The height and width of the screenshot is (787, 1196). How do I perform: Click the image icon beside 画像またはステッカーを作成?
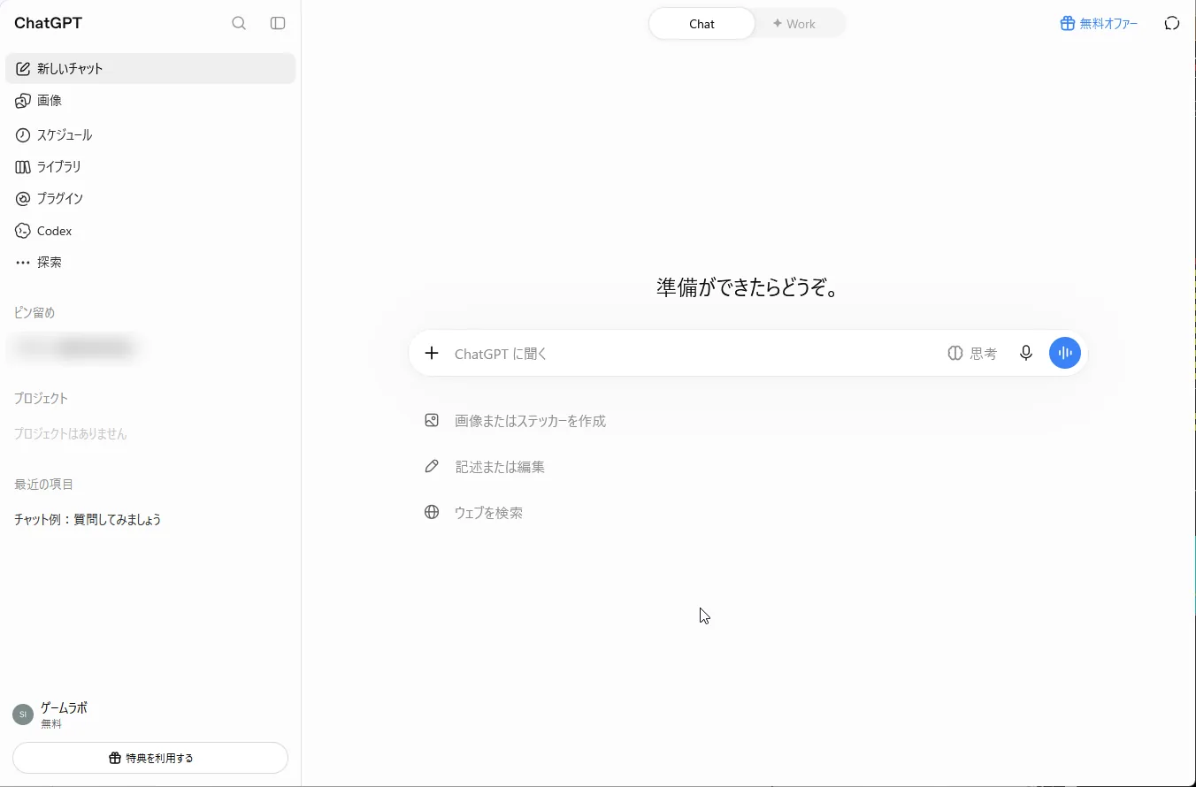pyautogui.click(x=432, y=420)
